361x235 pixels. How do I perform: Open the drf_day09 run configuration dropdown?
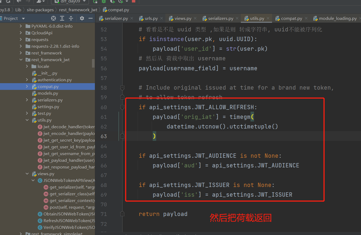(x=70, y=1)
